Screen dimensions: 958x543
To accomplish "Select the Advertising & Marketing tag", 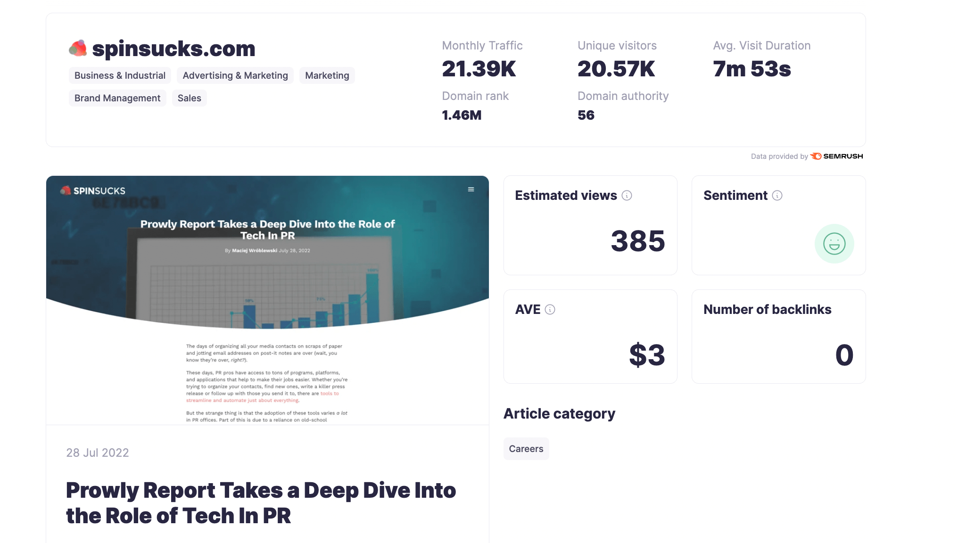I will (235, 75).
